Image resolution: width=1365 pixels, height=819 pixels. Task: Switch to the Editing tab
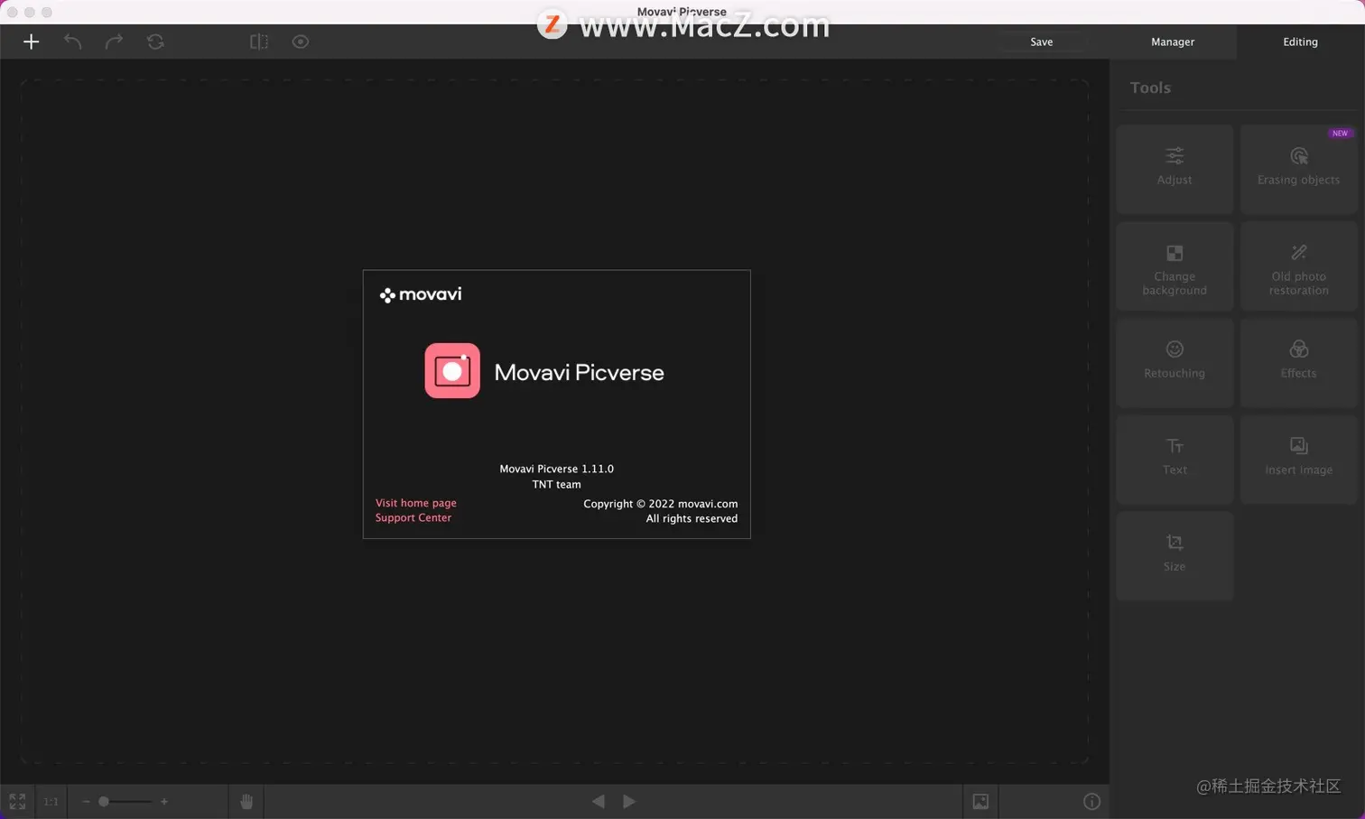pos(1300,42)
